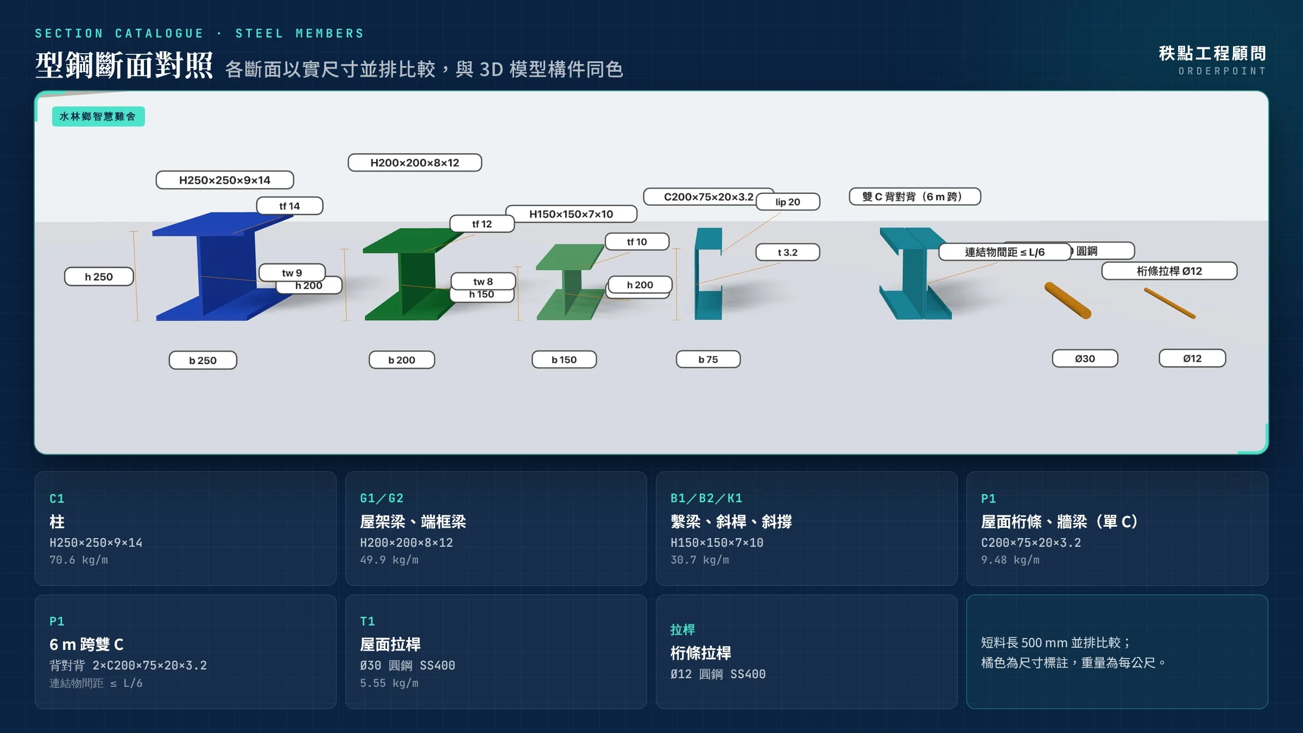Click the 連結物間距 ≤ L/6 callout
Screen dimensions: 1303x733
point(1005,252)
